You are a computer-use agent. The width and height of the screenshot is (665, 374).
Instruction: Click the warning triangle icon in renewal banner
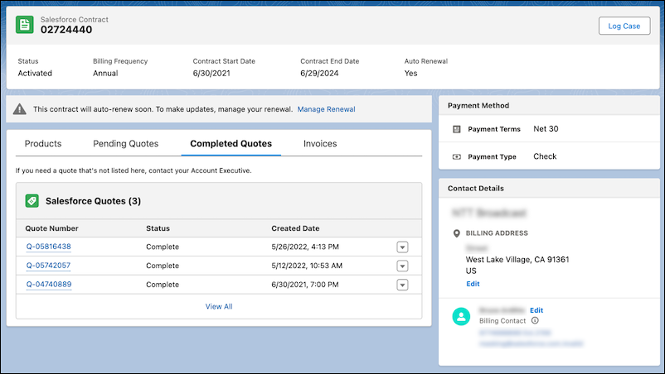[x=20, y=109]
